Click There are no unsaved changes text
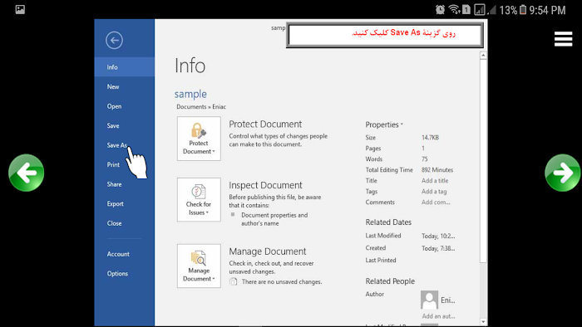 (x=282, y=282)
